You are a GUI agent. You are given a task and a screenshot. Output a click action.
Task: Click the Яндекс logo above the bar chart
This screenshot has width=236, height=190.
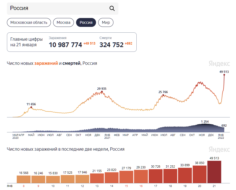click(219, 149)
